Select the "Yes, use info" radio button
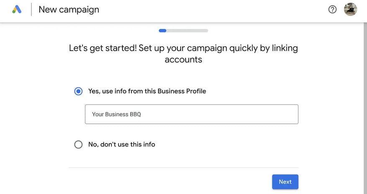Viewport: 367px width, 194px height. pos(78,91)
